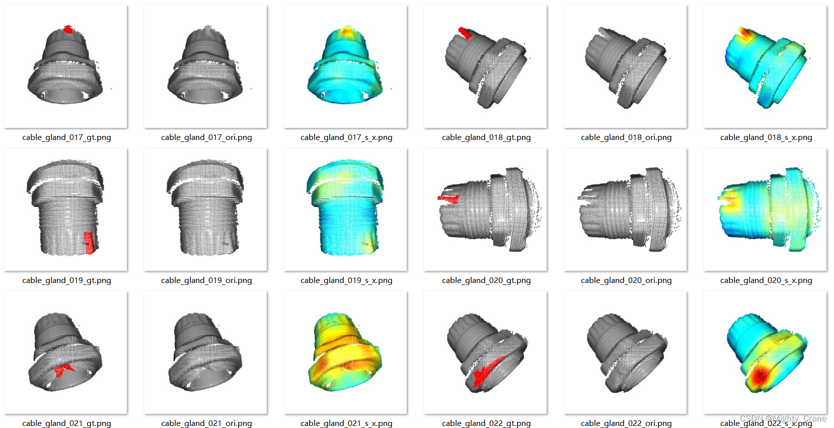Highlight the label cable_gland_019_ori.png
Viewport: 834px width, 428px height.
click(206, 280)
